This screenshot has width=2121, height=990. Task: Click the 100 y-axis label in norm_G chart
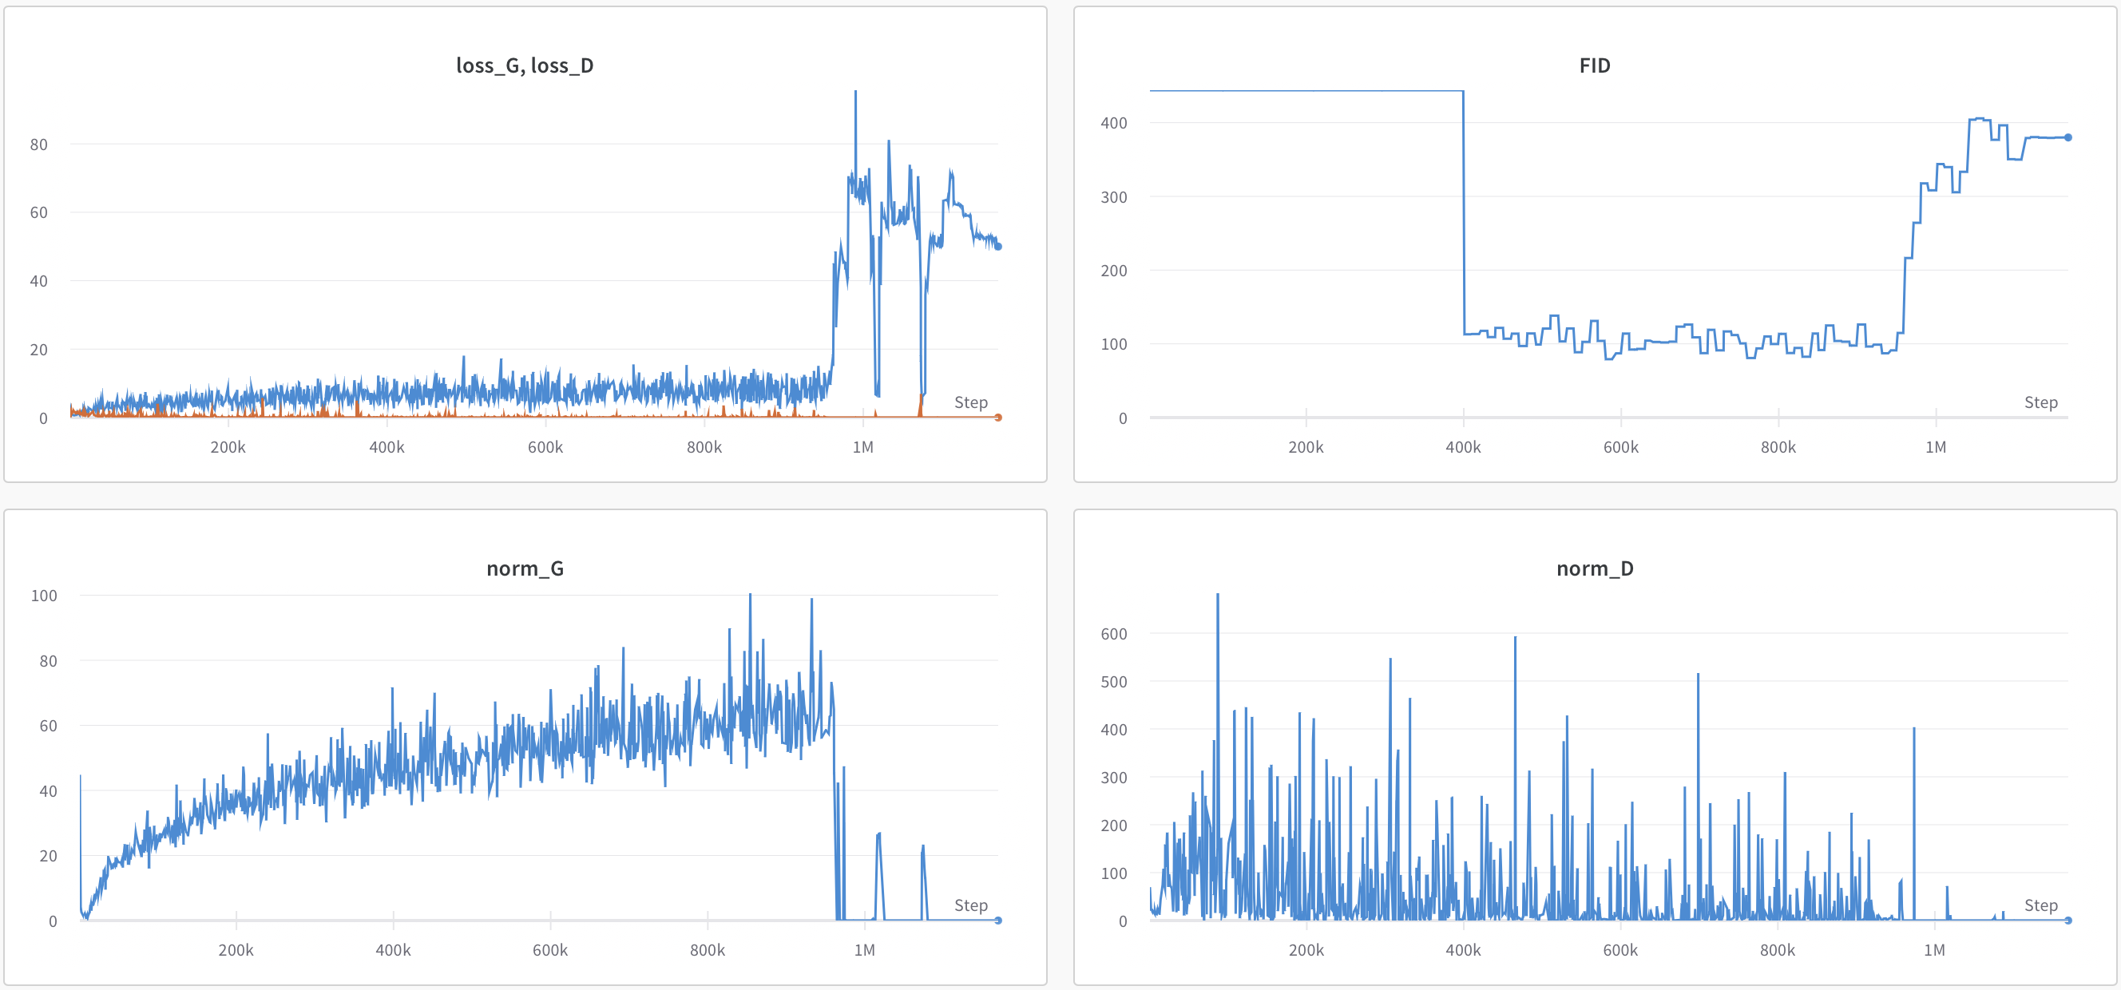coord(44,595)
